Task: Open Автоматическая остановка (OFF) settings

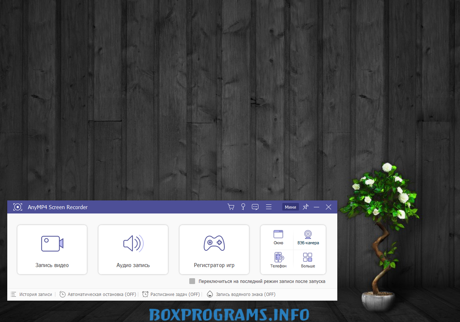Action: tap(98, 294)
